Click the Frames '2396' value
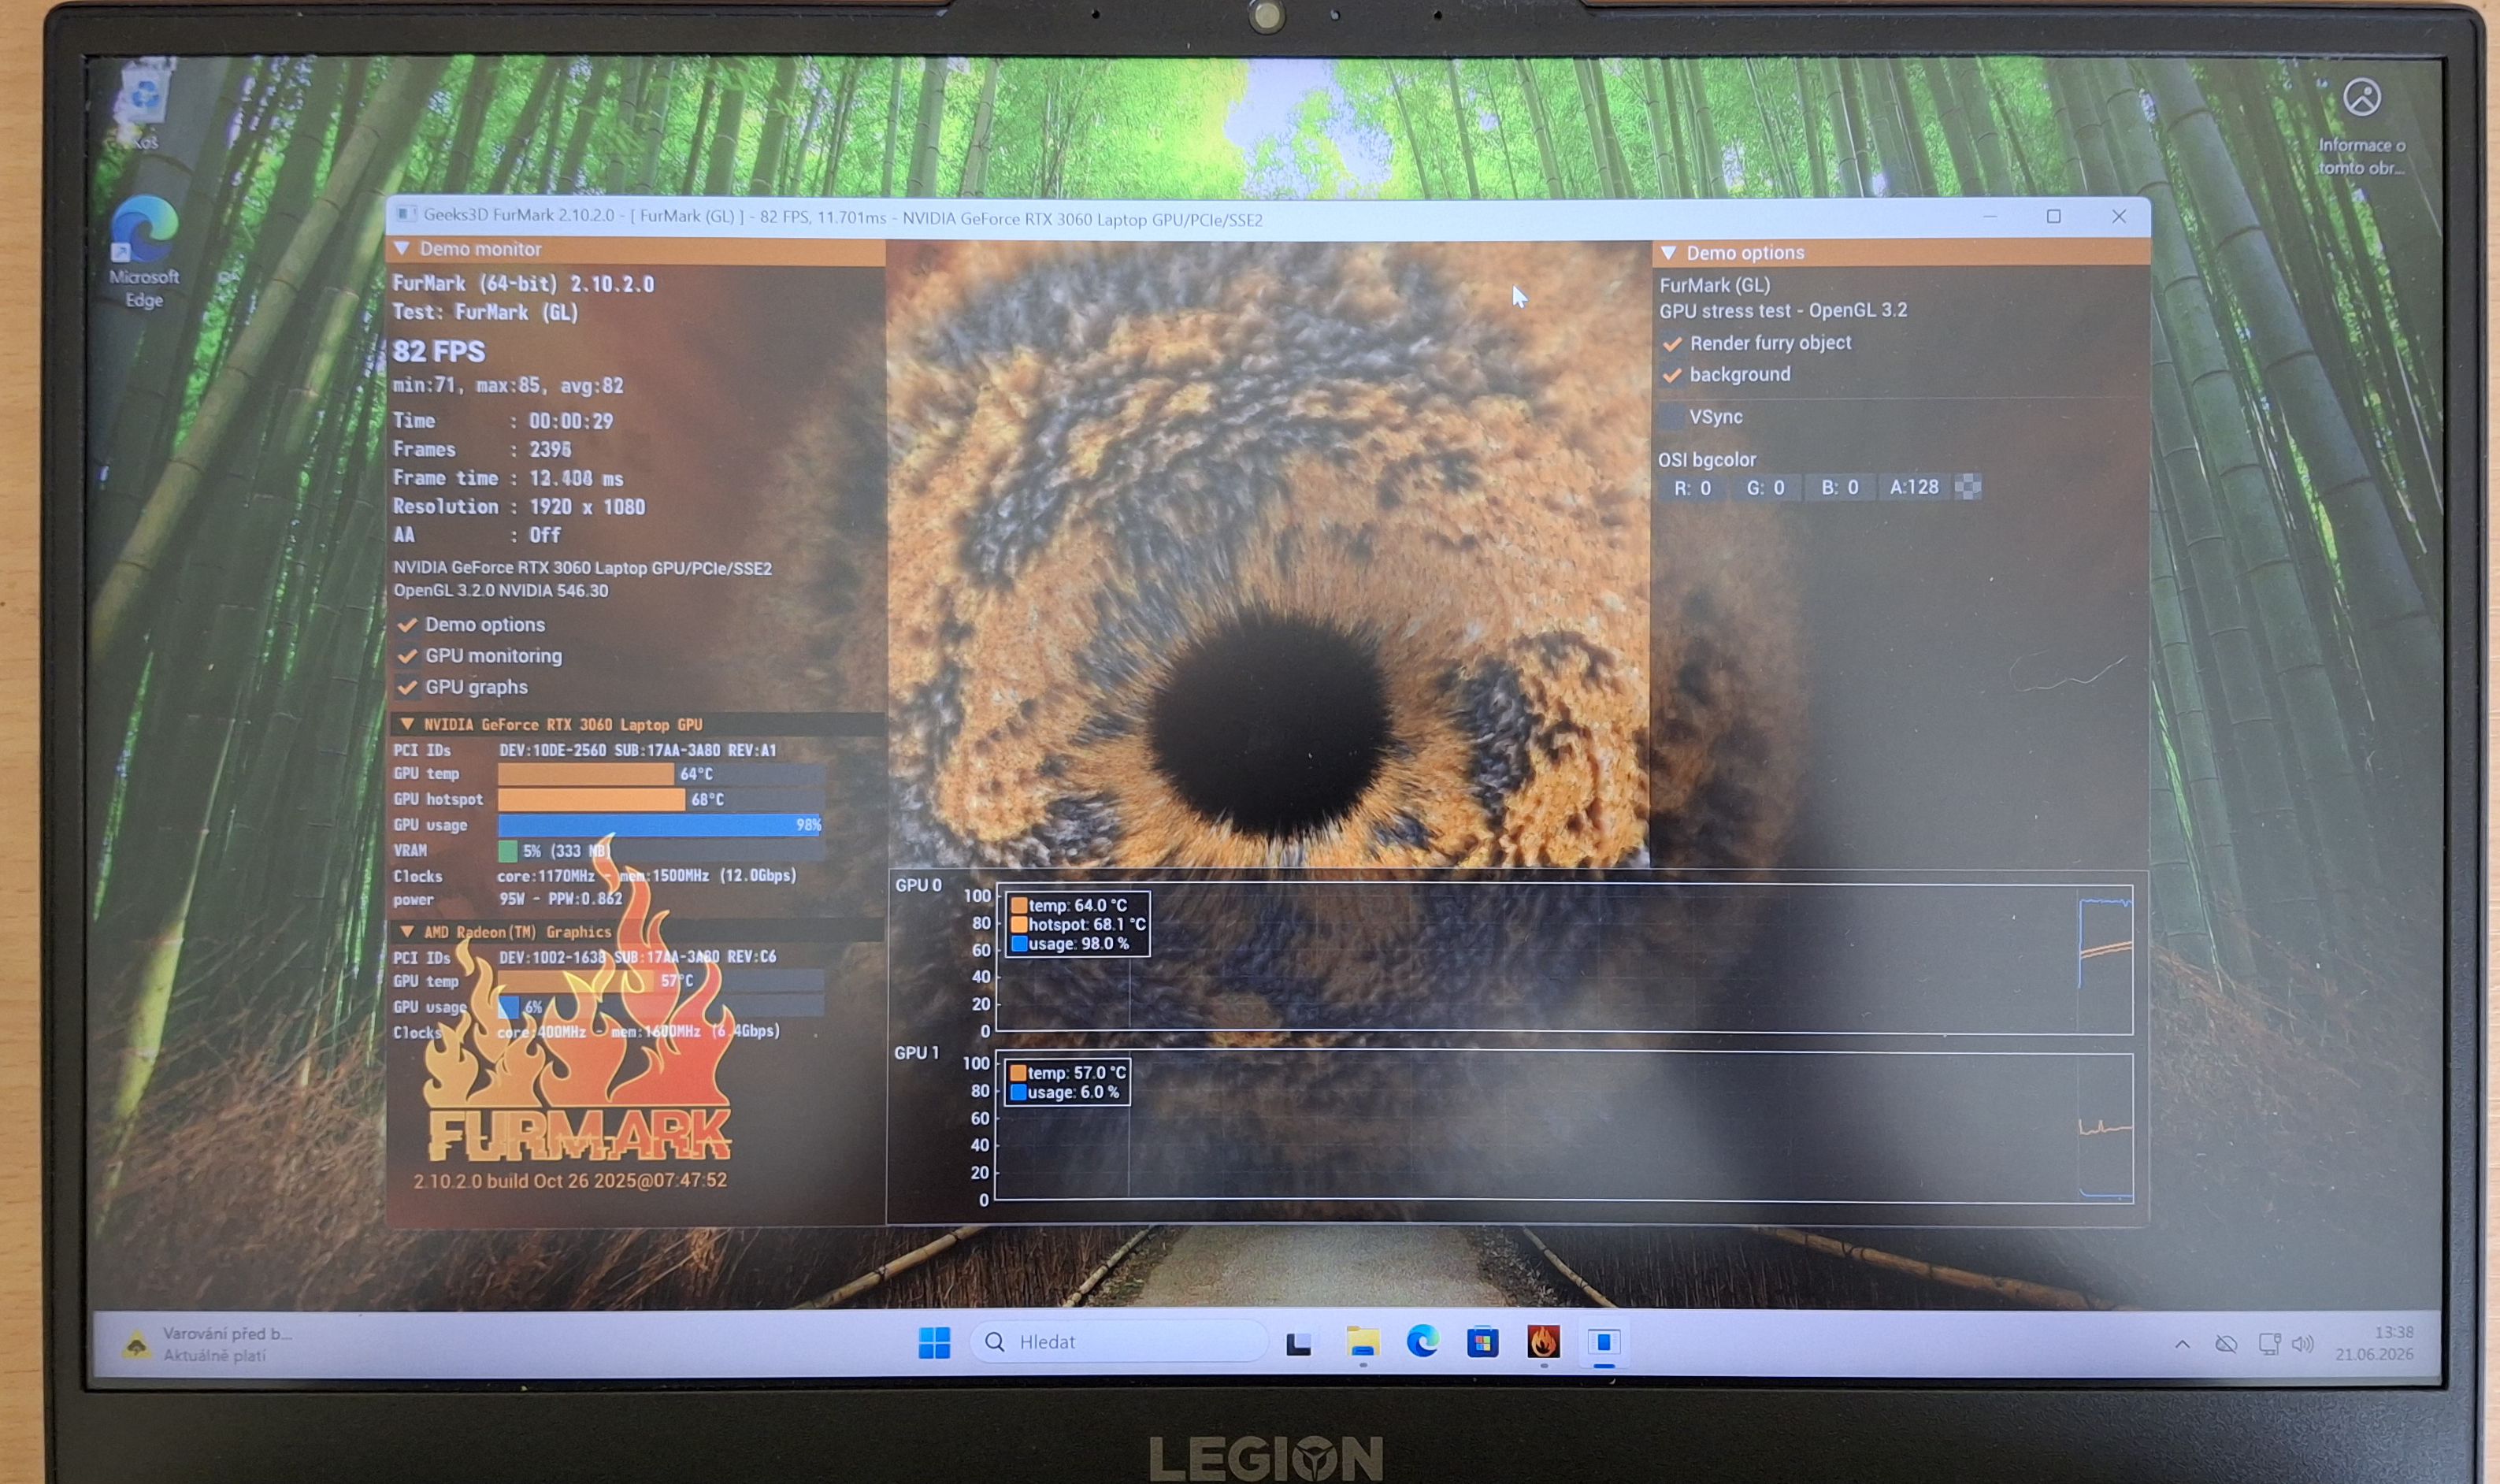 (x=550, y=450)
